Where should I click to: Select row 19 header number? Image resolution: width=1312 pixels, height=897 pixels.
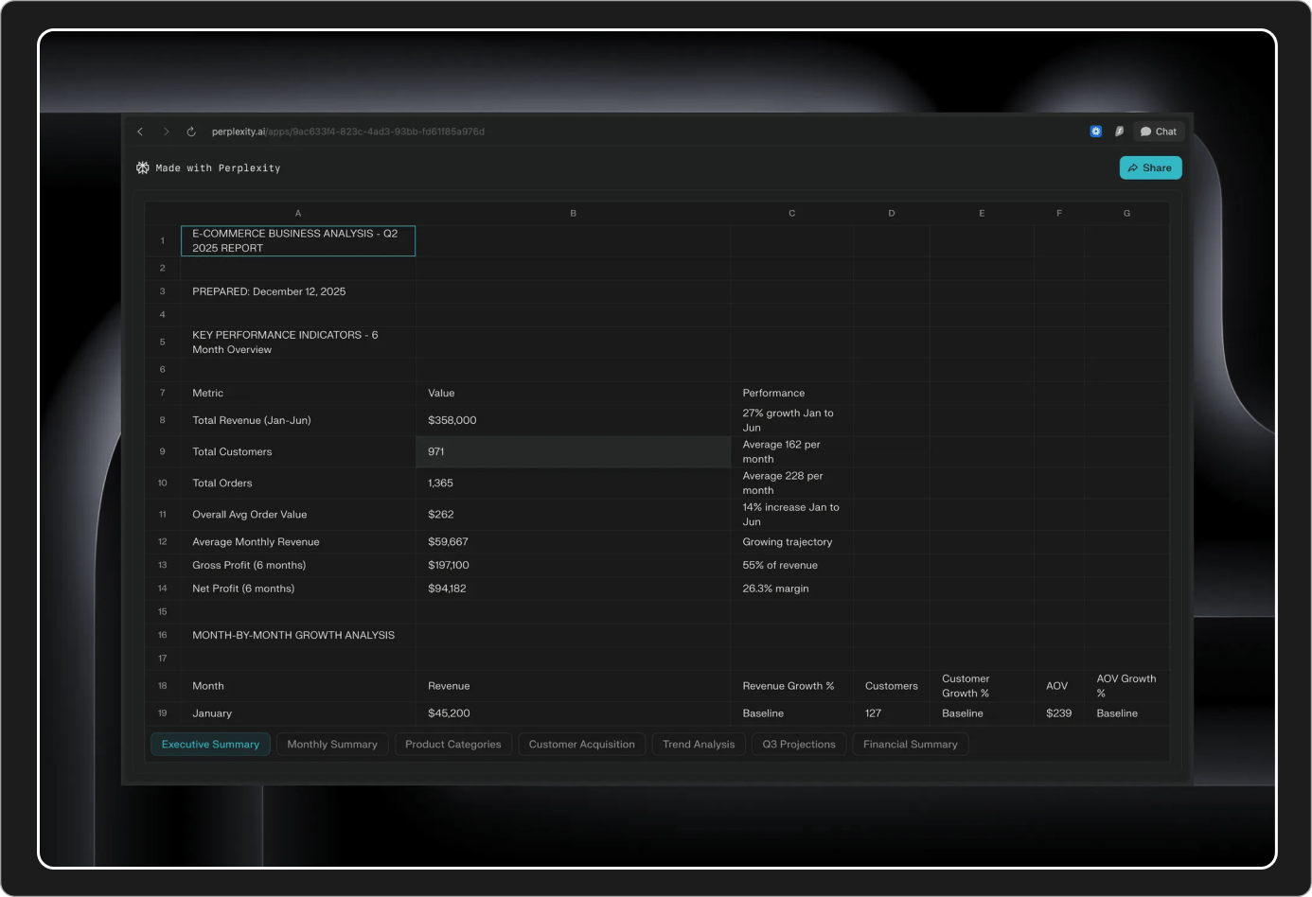click(163, 713)
